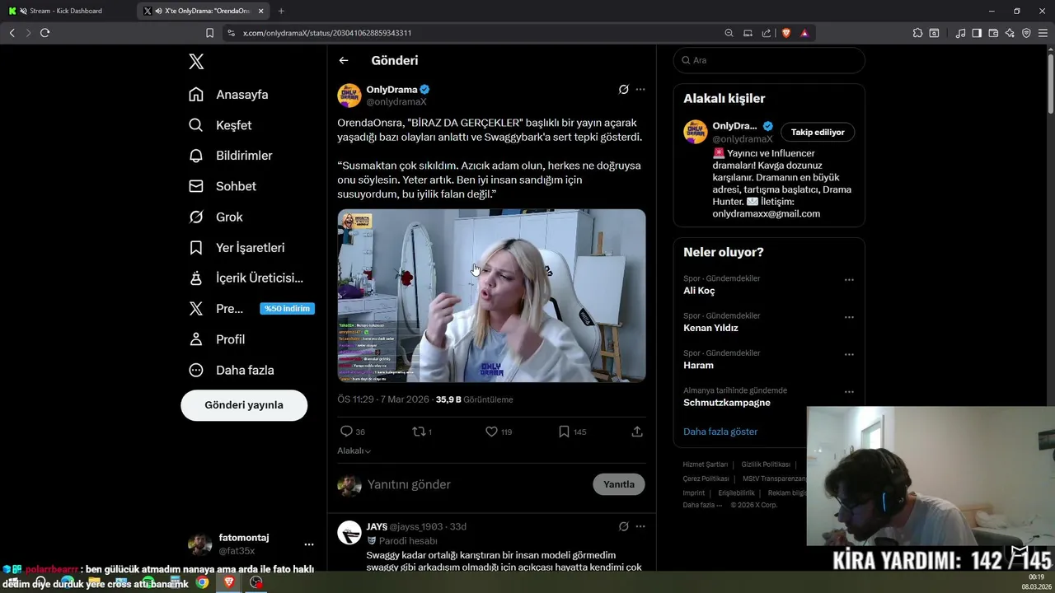
Task: Open a new browser tab
Action: [x=281, y=11]
